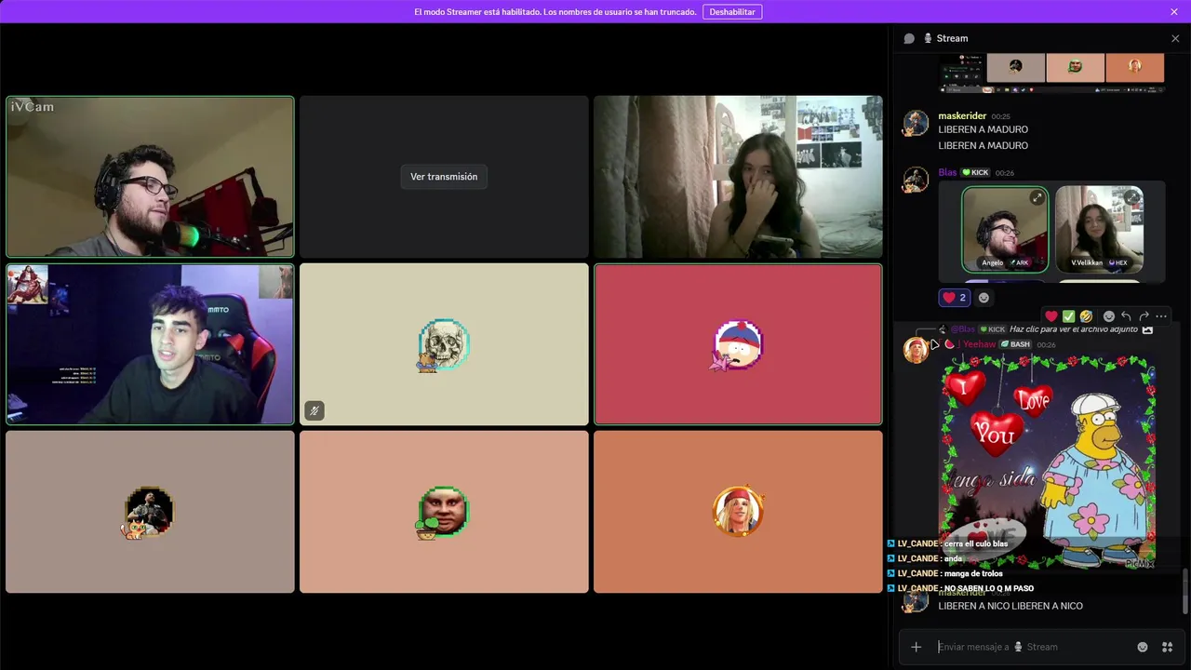1191x670 pixels.
Task: Click the bearded man avatar in gray-brown tile
Action: click(x=149, y=512)
